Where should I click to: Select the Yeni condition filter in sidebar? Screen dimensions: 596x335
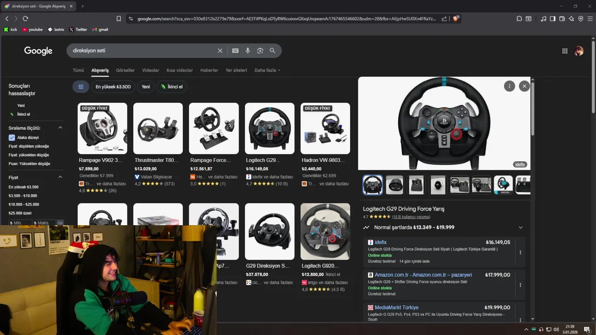coord(21,106)
